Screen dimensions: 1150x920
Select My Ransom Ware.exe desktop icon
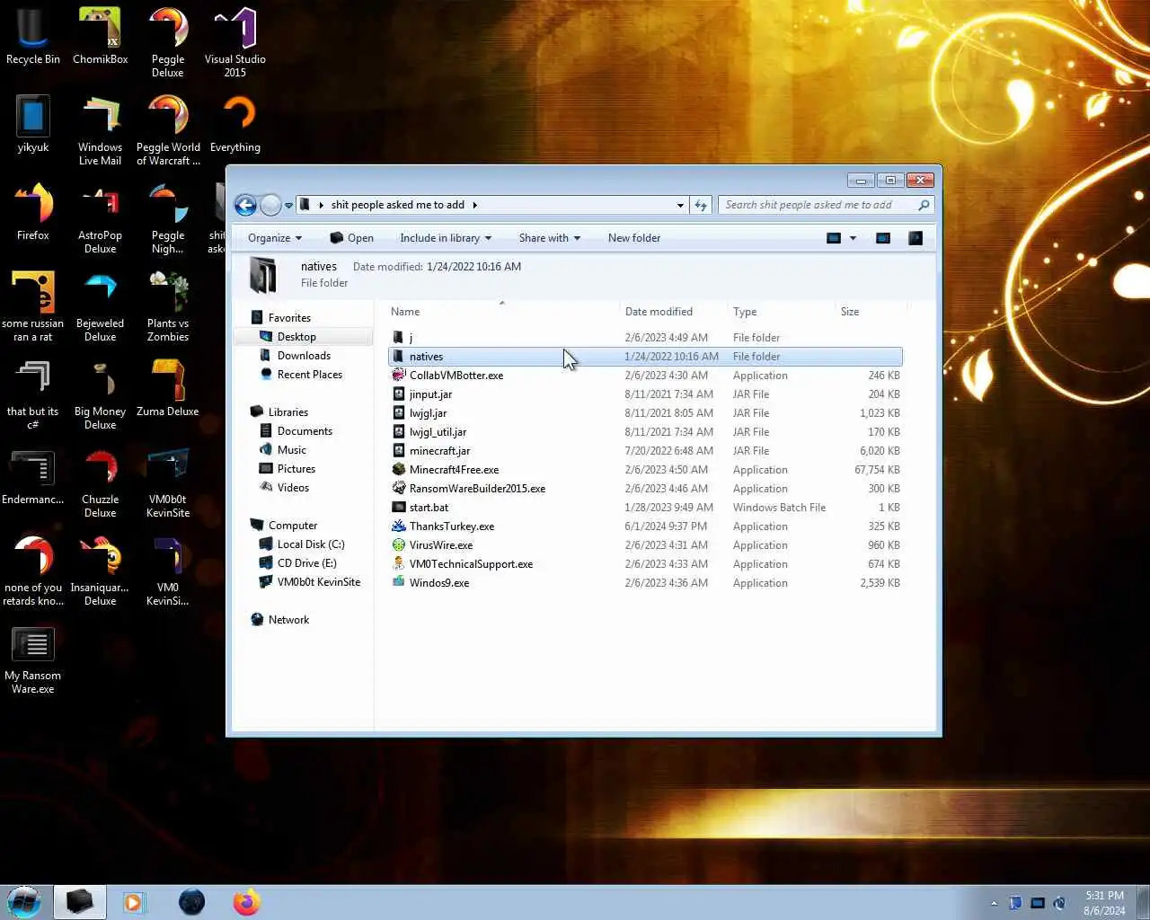[33, 659]
